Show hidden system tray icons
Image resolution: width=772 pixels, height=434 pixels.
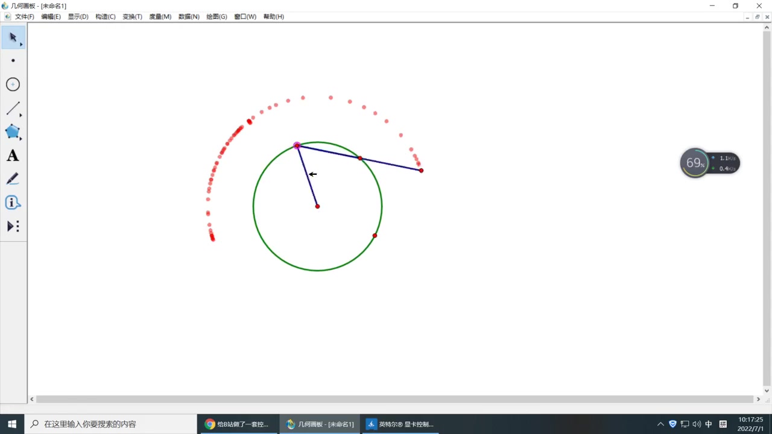(x=660, y=424)
